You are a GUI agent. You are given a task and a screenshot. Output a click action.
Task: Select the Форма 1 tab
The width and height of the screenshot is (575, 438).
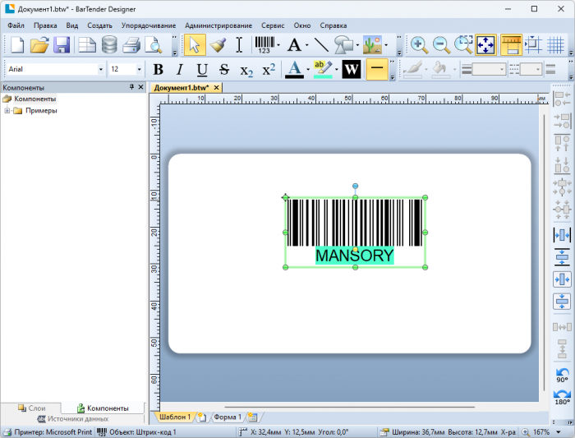pos(228,417)
